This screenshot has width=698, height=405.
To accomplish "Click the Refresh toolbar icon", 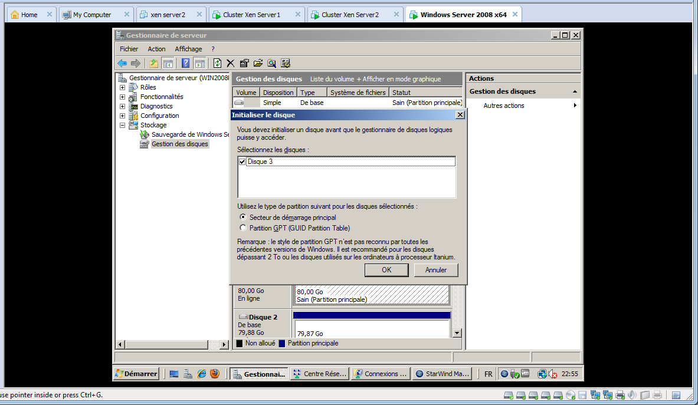I will 217,63.
